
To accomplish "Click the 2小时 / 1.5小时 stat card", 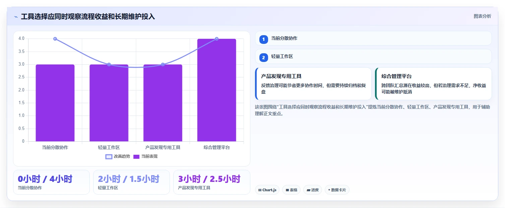I will point(131,182).
